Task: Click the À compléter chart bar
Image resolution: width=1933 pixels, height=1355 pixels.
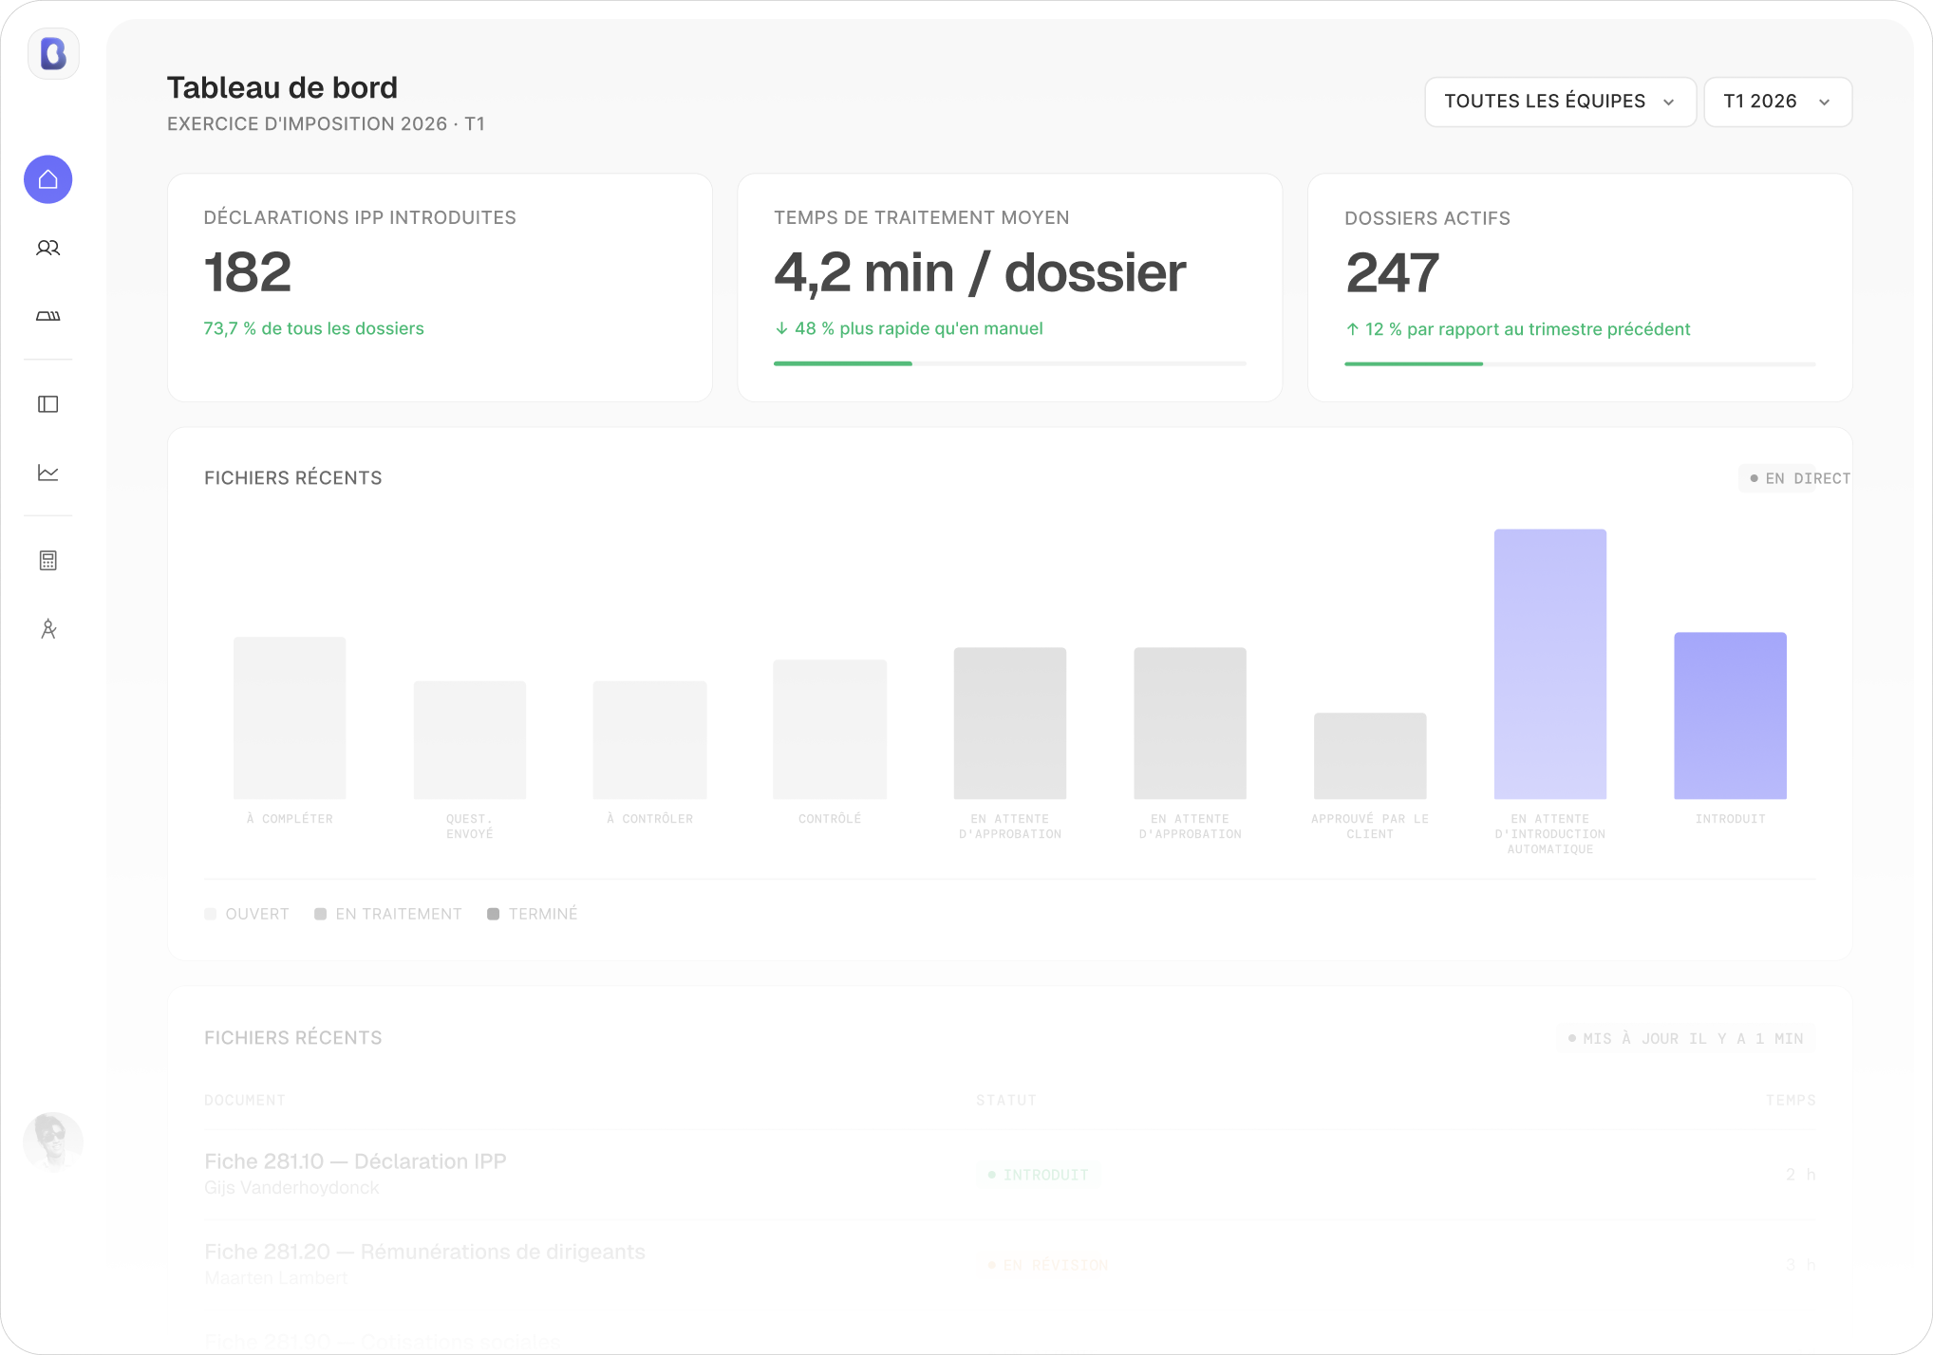Action: (290, 718)
